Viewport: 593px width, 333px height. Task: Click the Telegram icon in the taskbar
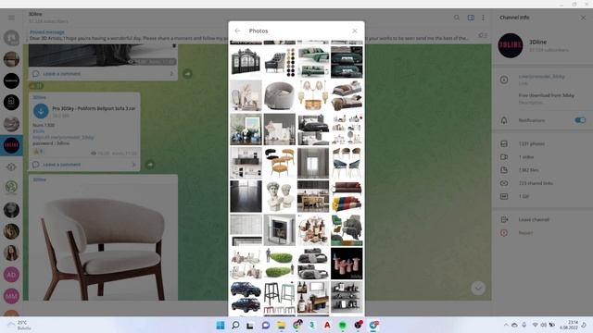tap(373, 325)
